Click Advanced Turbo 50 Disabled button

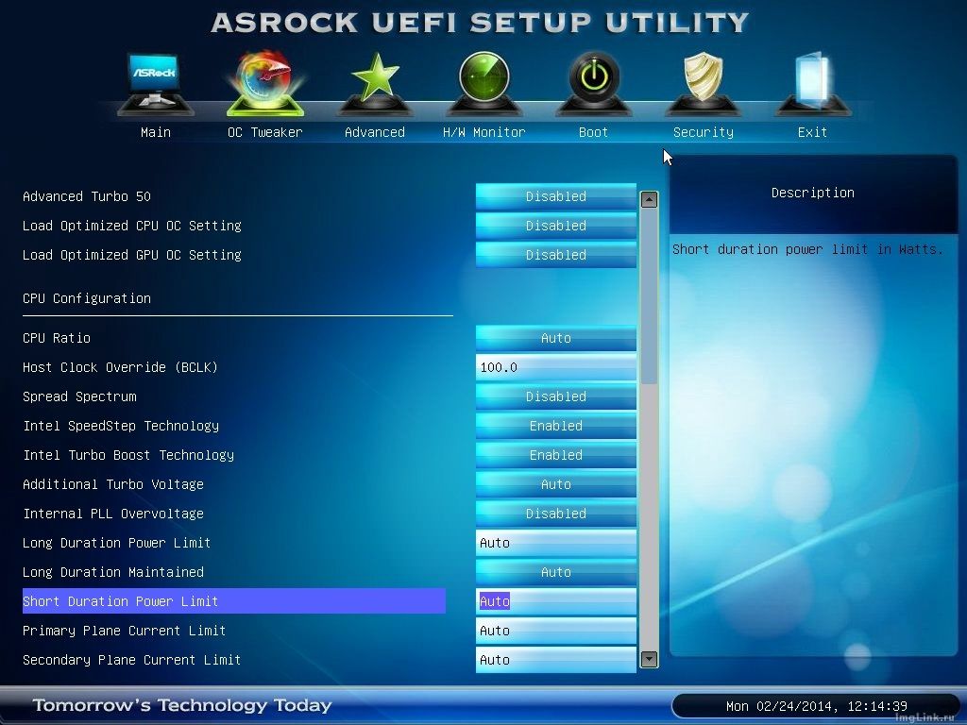[x=555, y=196]
